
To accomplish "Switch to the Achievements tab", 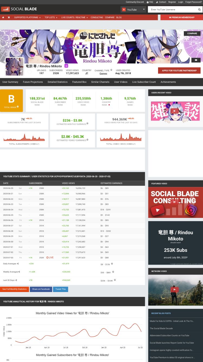I will tap(168, 82).
